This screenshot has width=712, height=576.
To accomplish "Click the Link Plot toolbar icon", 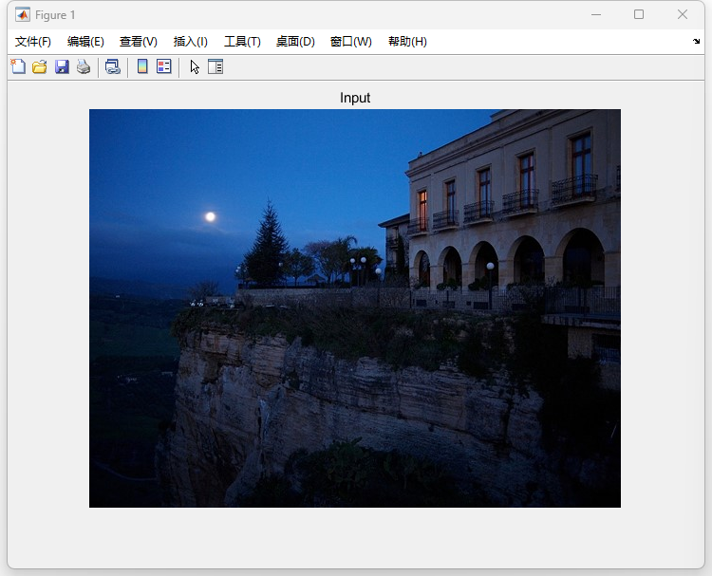I will 112,66.
